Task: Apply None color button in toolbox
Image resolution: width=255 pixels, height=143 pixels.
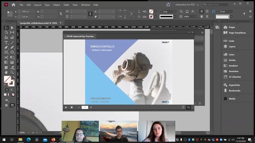Action: coord(13,95)
